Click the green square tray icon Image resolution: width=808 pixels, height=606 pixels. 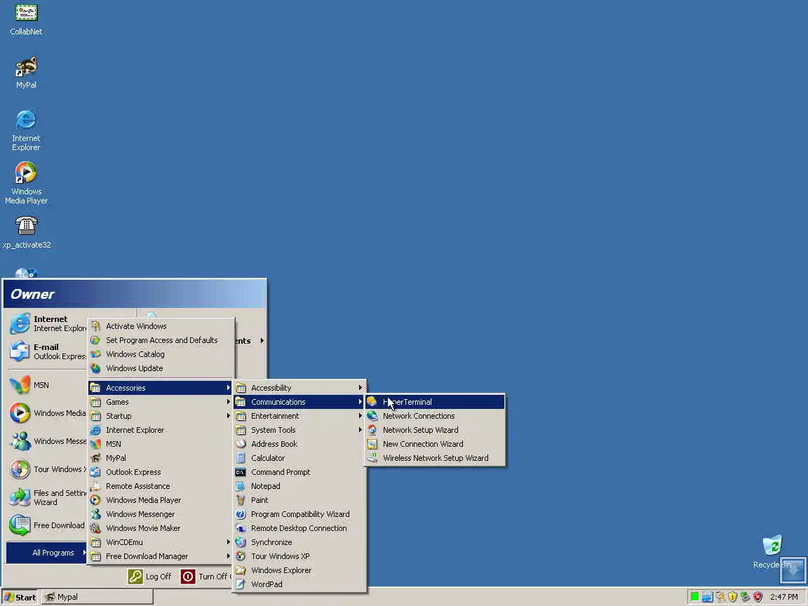tap(694, 597)
